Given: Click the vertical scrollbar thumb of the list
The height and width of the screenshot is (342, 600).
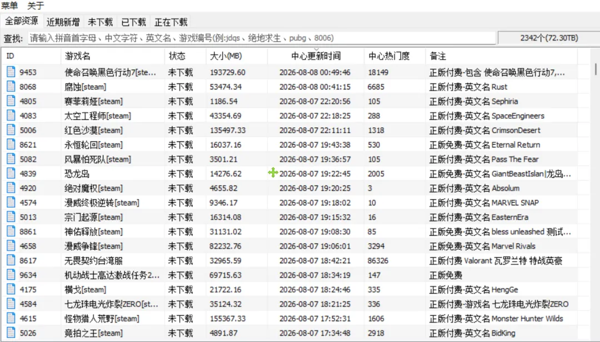Looking at the screenshot, I should click(596, 69).
